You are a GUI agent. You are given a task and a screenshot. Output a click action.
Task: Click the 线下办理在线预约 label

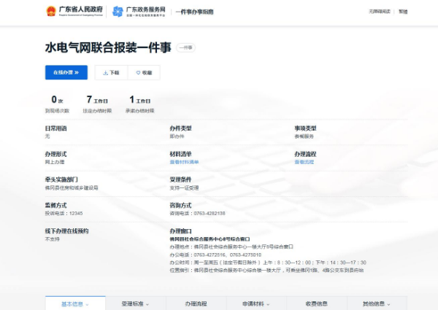66,231
